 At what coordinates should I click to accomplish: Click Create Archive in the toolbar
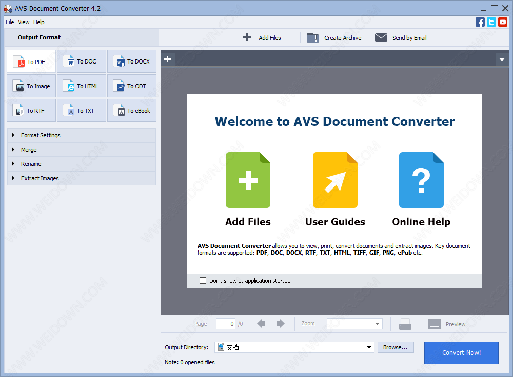pos(334,38)
